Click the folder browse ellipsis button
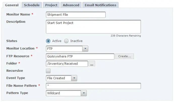174x102 pixels. point(92,64)
